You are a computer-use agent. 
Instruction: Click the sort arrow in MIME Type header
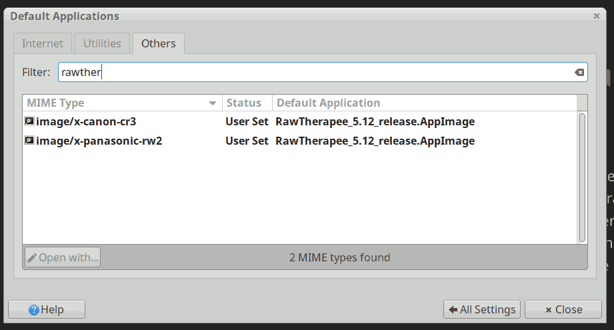[x=213, y=103]
